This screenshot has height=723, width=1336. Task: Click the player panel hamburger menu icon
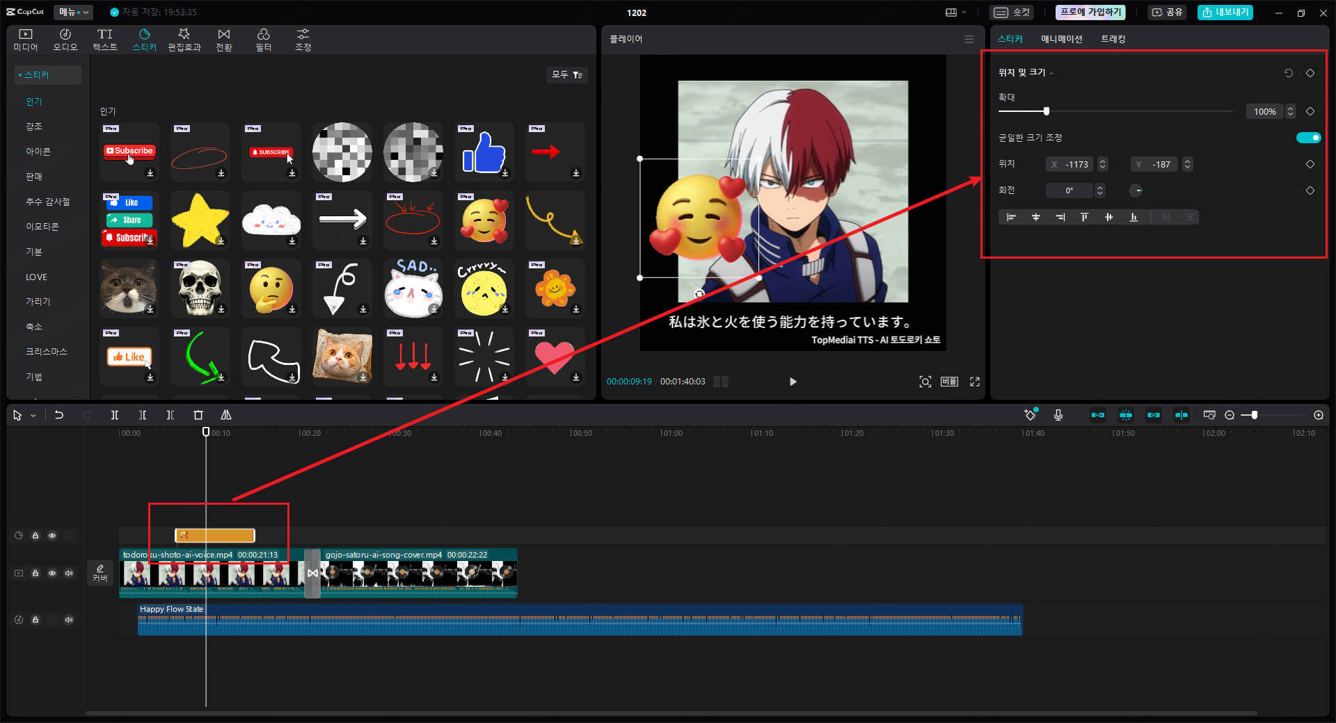[x=969, y=39]
